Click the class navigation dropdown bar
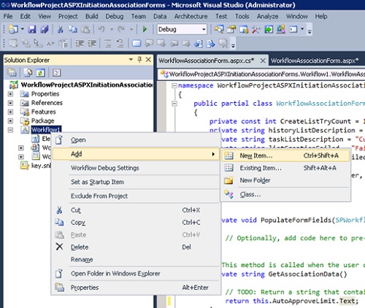The image size is (365, 308). coord(261,74)
